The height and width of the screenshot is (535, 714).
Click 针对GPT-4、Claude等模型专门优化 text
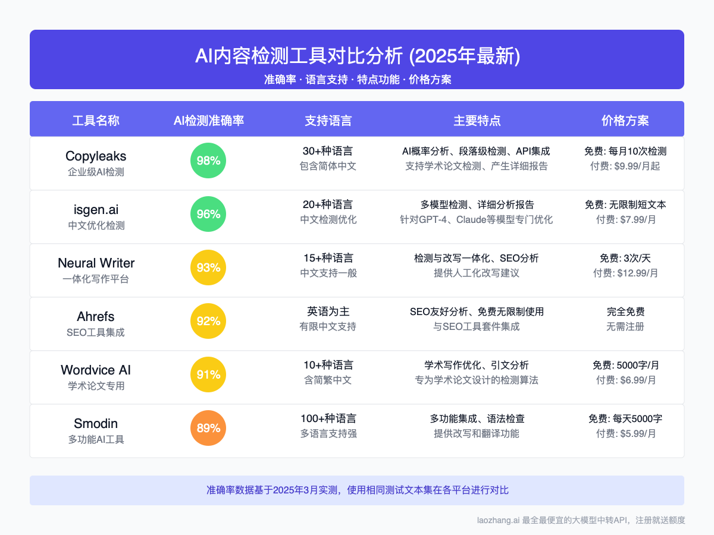(x=477, y=219)
